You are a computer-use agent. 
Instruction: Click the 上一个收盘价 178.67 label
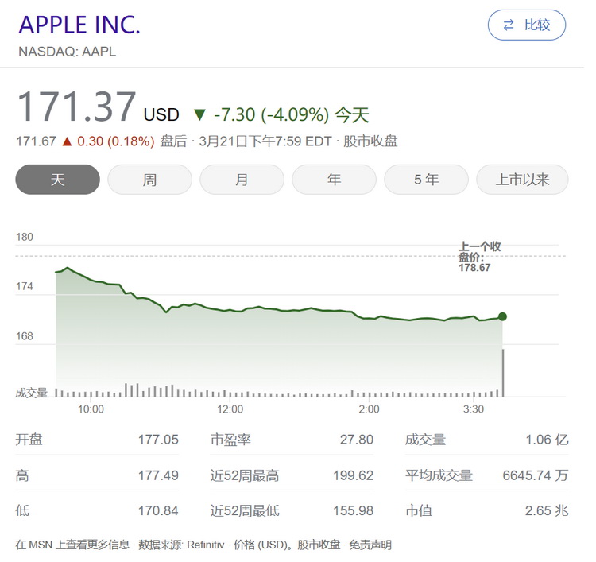pyautogui.click(x=479, y=257)
